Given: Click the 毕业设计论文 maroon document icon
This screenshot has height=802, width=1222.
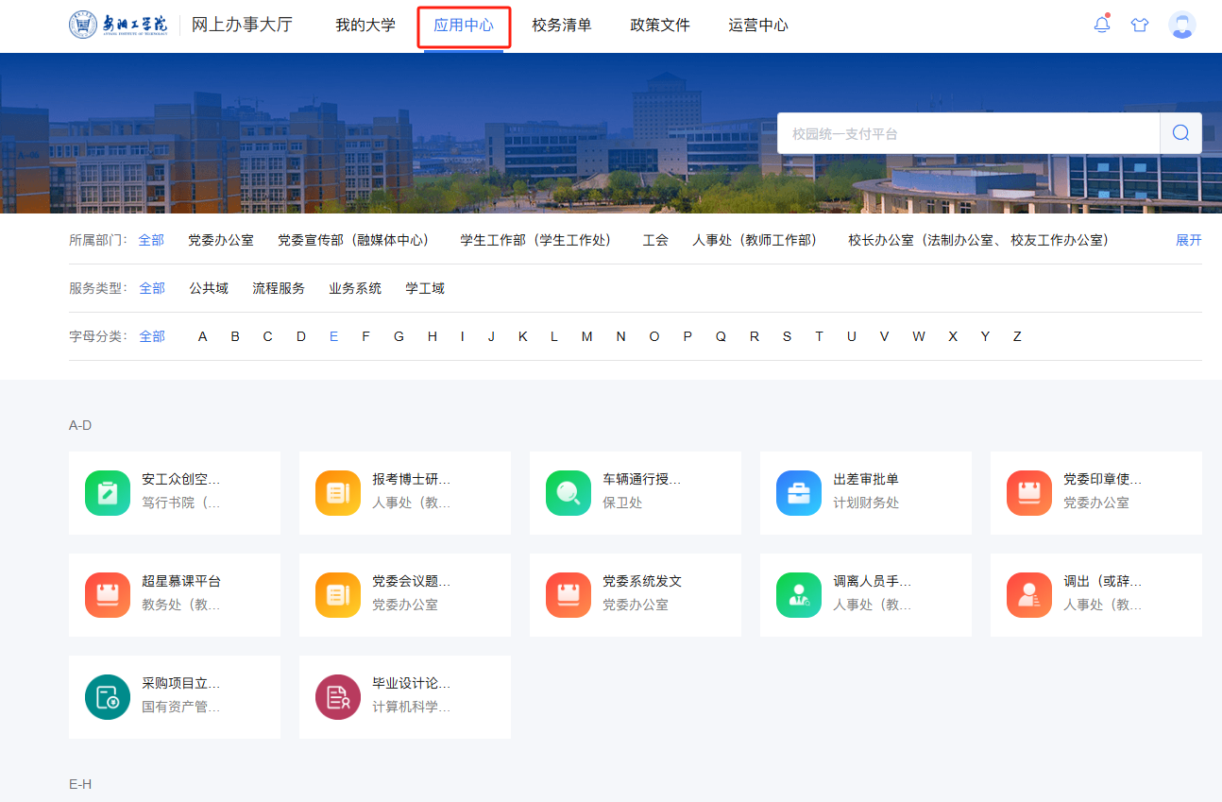Looking at the screenshot, I should pos(338,697).
